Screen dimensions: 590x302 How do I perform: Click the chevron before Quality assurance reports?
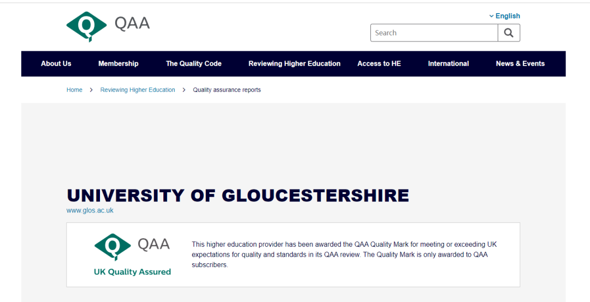[x=184, y=90]
